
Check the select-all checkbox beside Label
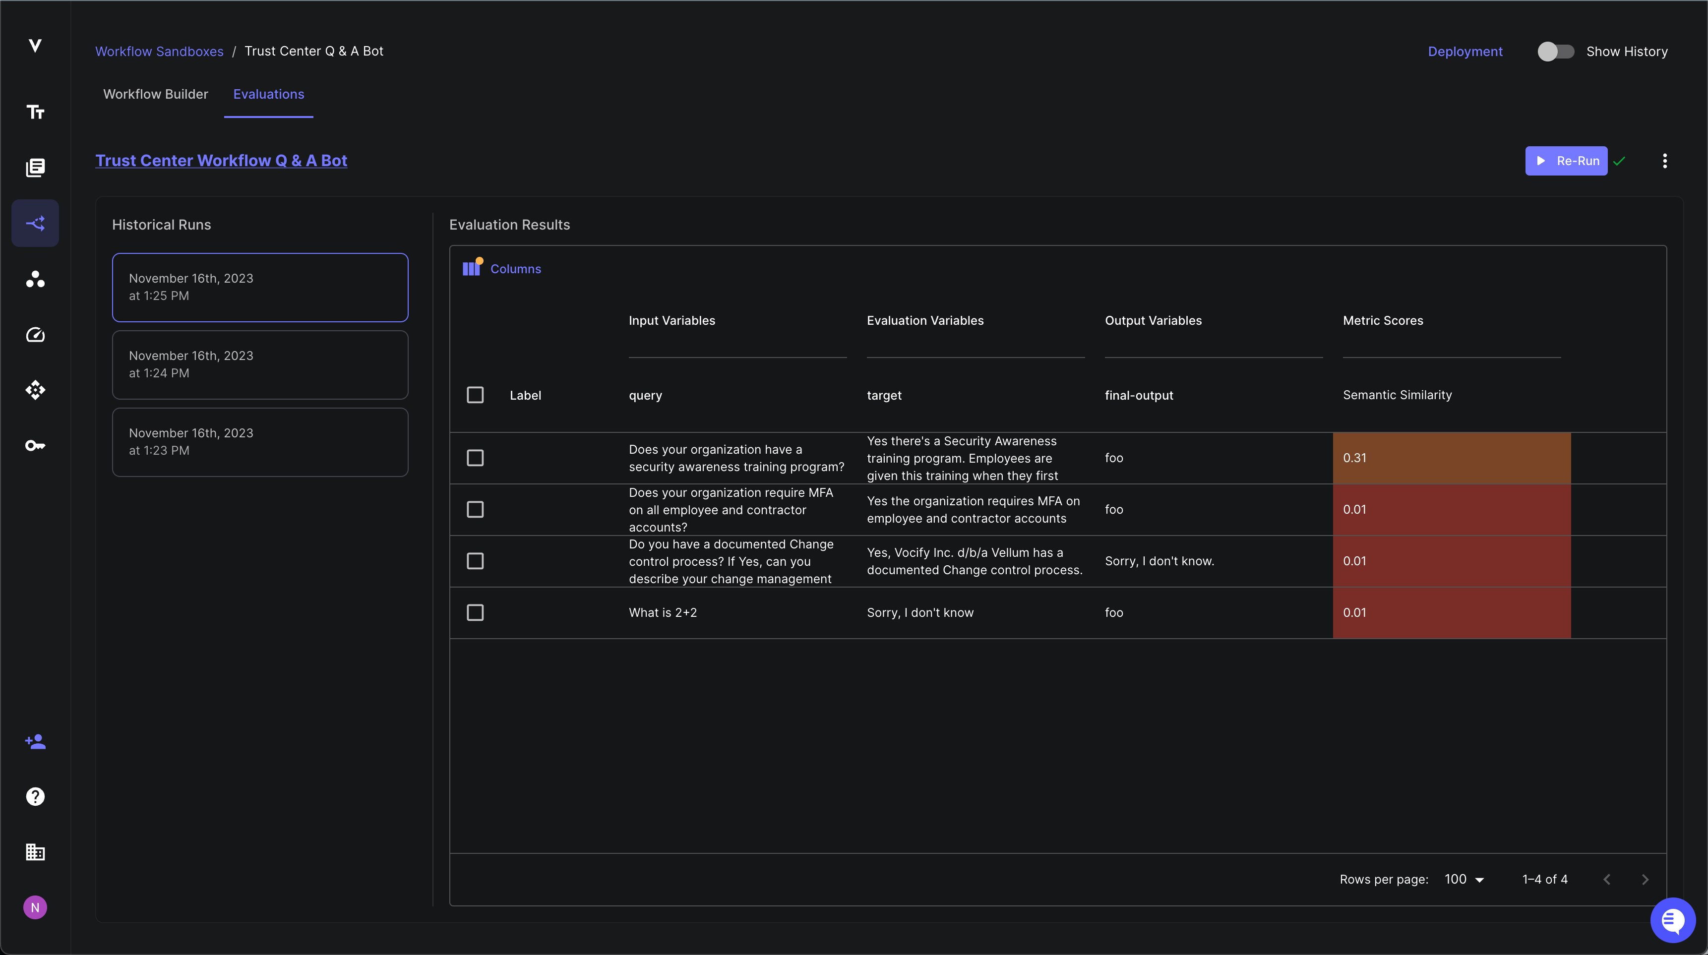tap(476, 395)
